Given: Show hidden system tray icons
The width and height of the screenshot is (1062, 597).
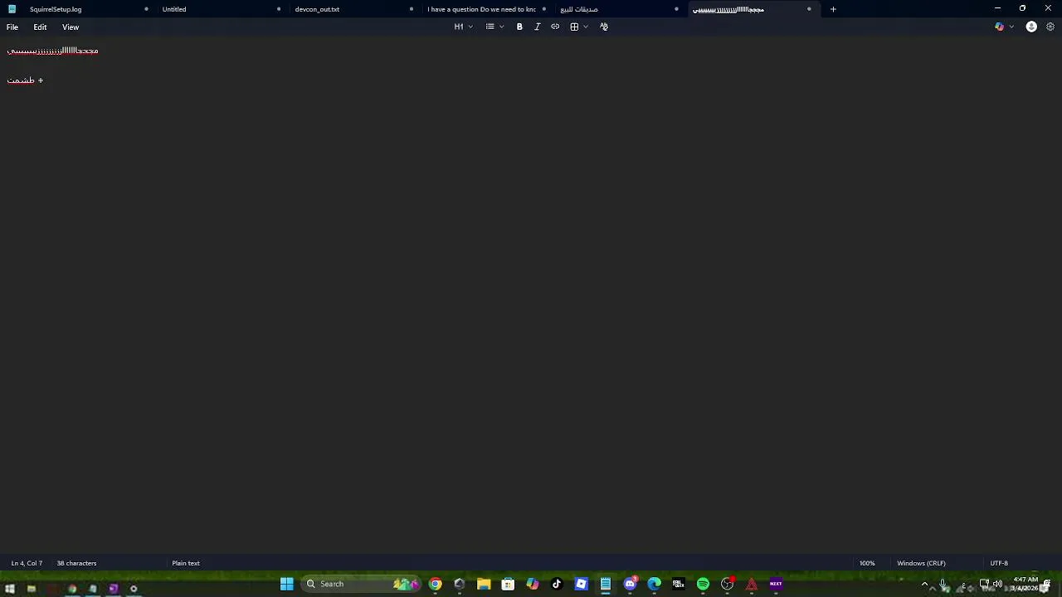Looking at the screenshot, I should coord(924,584).
